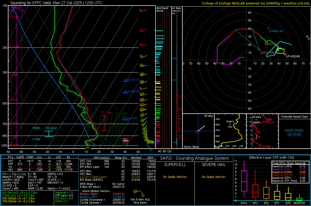Click the Bunkers right-mover marker on the hodograph
311x206 pixels.
pyautogui.click(x=259, y=50)
